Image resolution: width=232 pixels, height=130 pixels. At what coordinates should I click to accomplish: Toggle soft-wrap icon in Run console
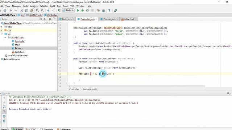[4, 107]
